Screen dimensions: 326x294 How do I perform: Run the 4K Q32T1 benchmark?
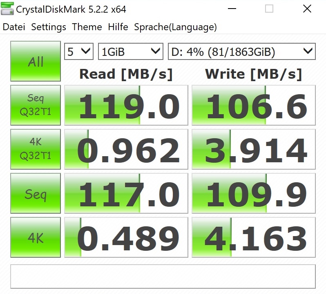coord(36,149)
